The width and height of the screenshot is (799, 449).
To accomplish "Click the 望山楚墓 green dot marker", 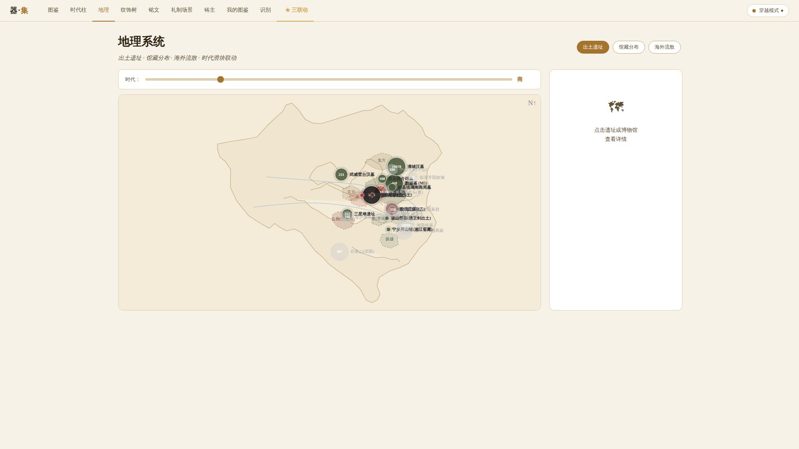I will point(387,218).
